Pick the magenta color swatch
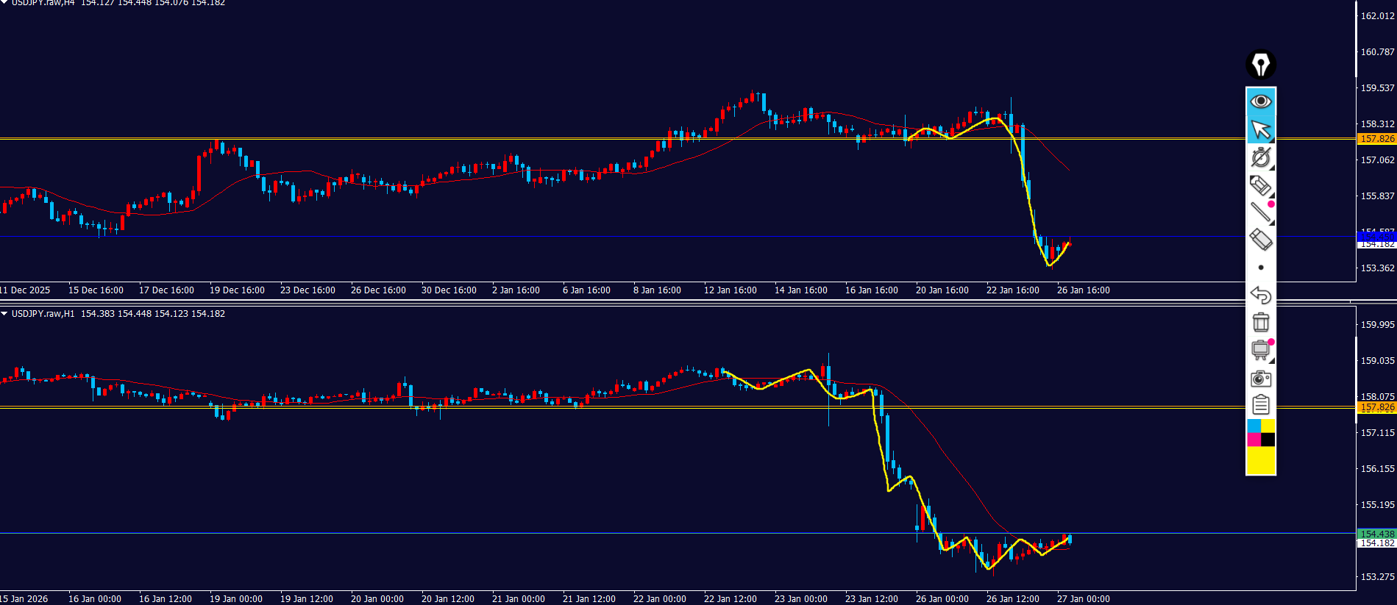This screenshot has width=1397, height=605. pyautogui.click(x=1254, y=440)
